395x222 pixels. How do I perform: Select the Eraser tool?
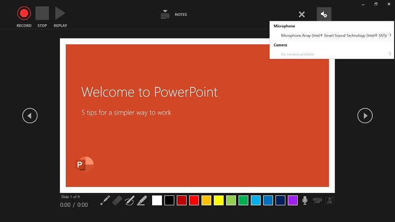tap(117, 200)
